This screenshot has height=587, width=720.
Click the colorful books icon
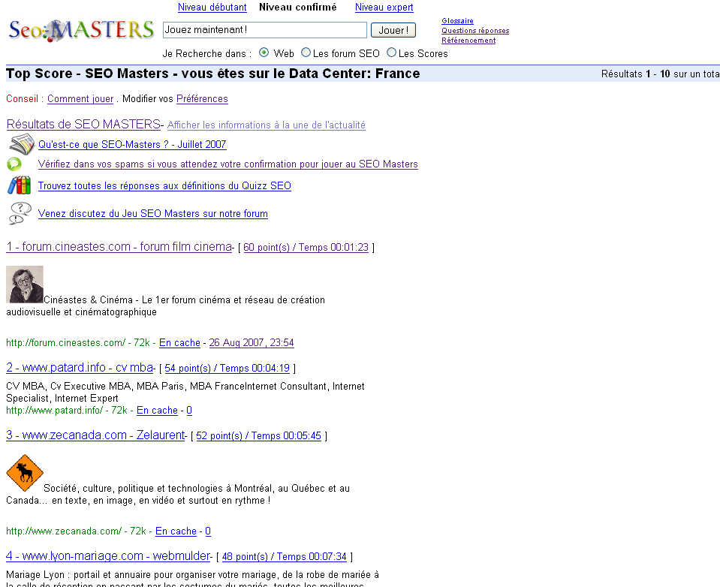point(20,185)
